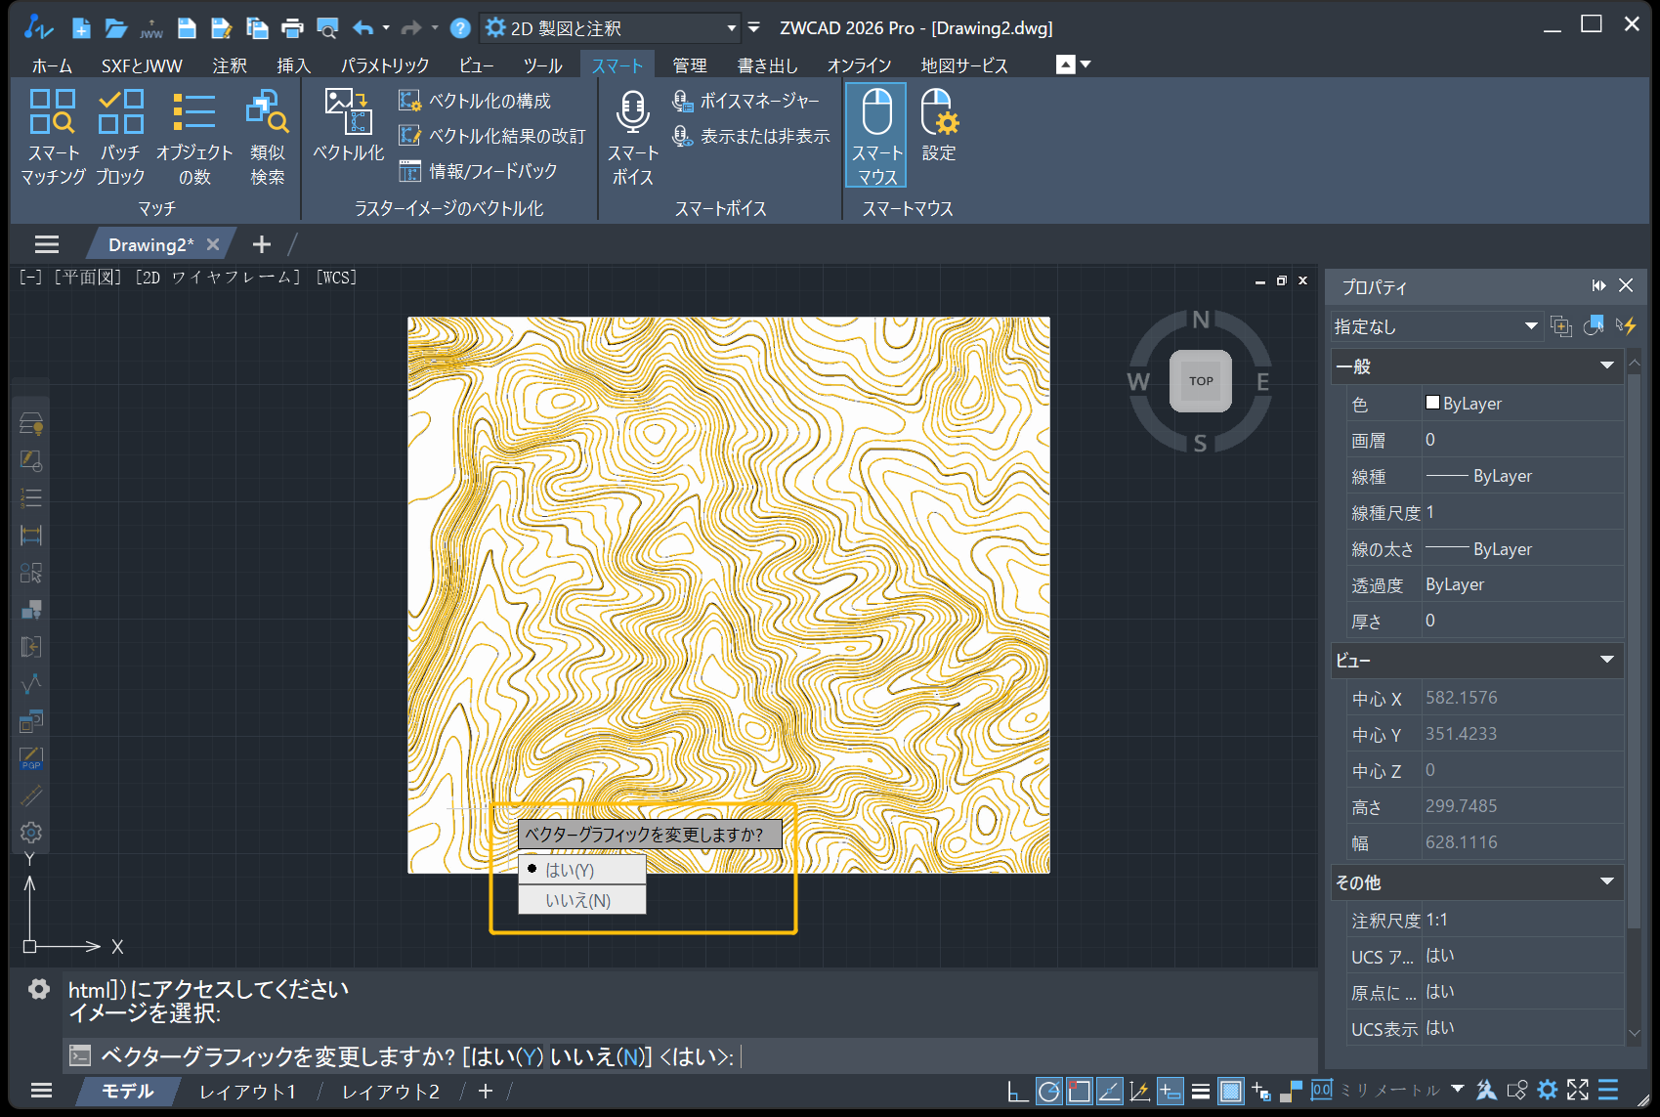Open Smart Mouse settings gear
Screen dimensions: 1660x1117
click(939, 125)
